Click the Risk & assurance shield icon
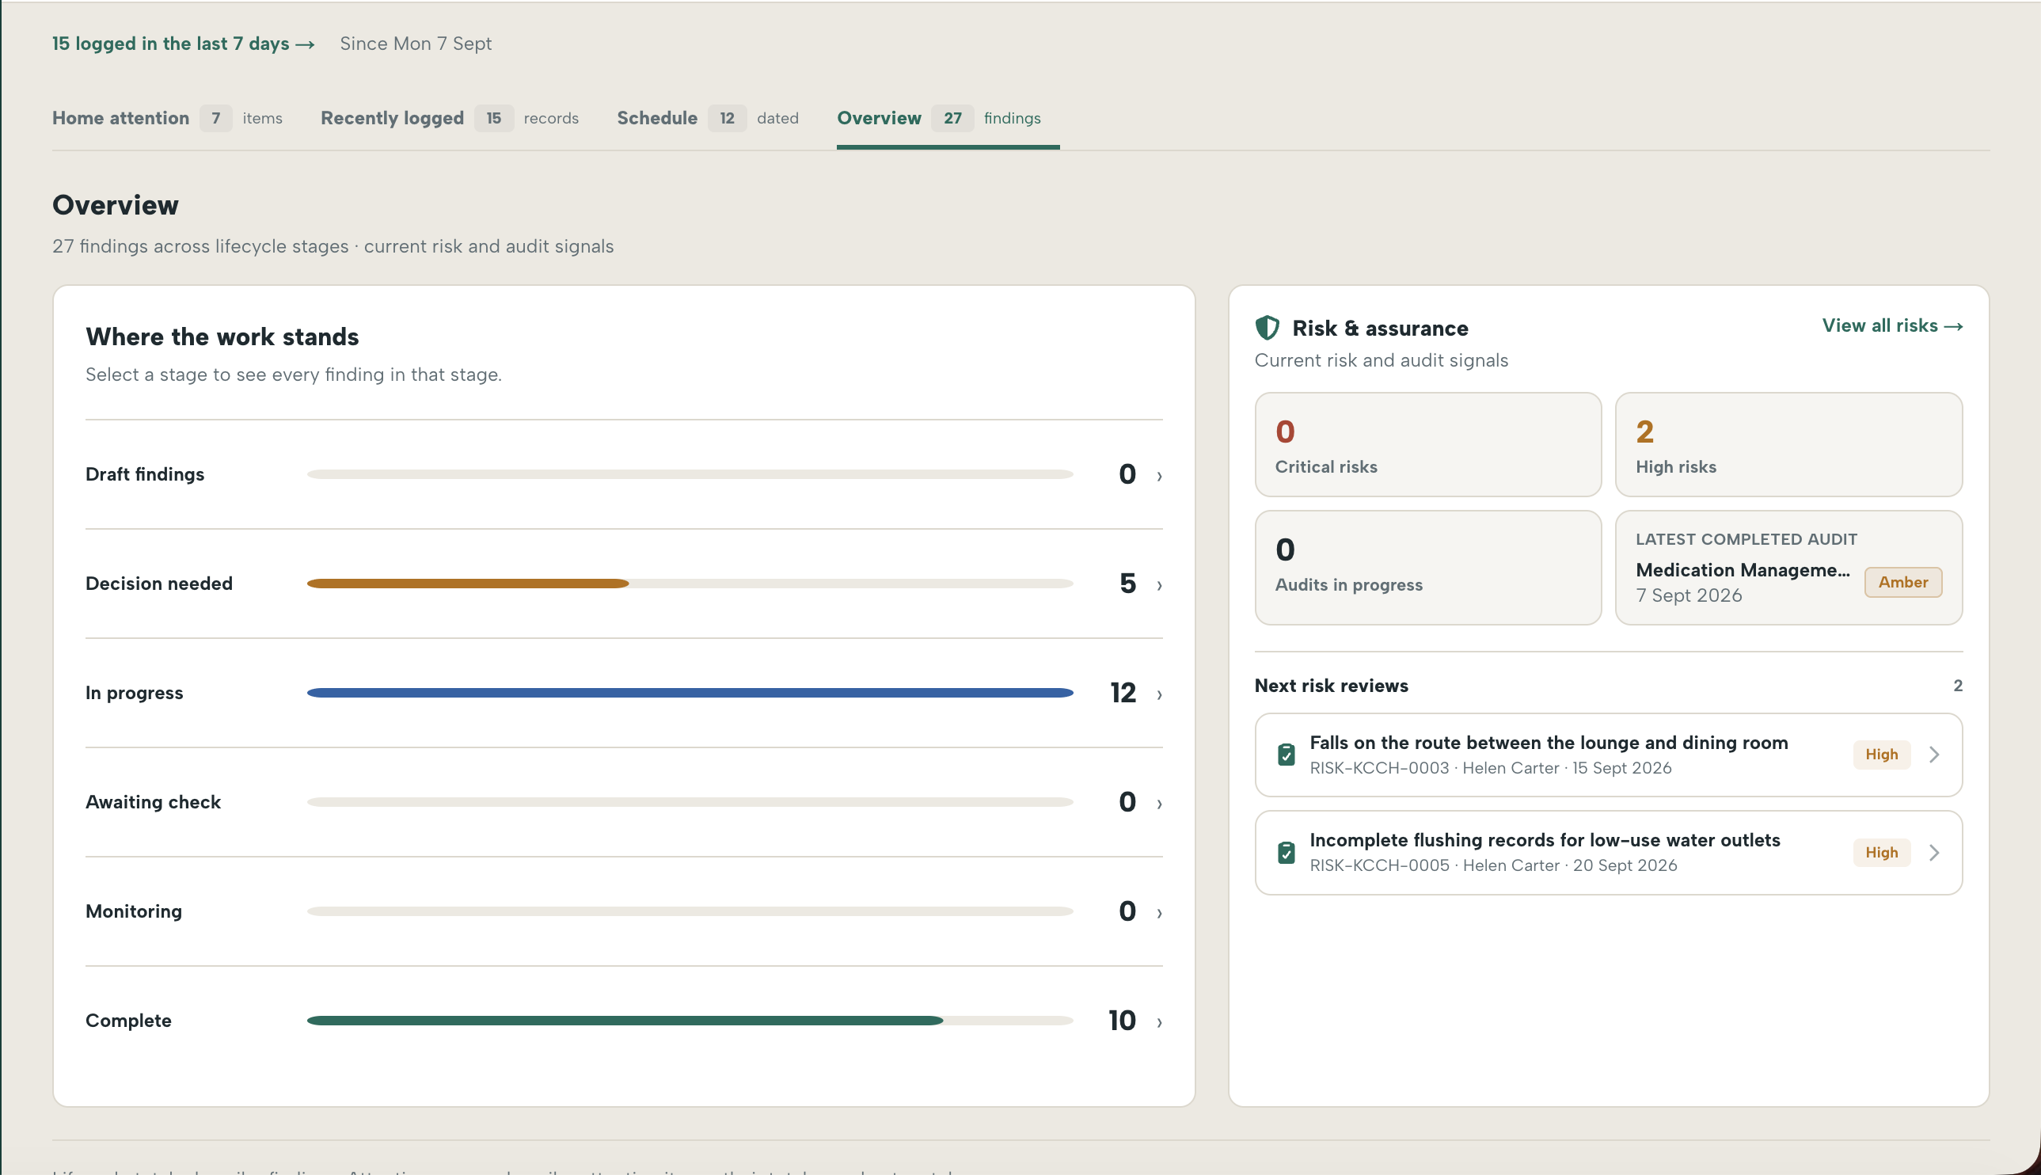Viewport: 2041px width, 1175px height. [1268, 328]
